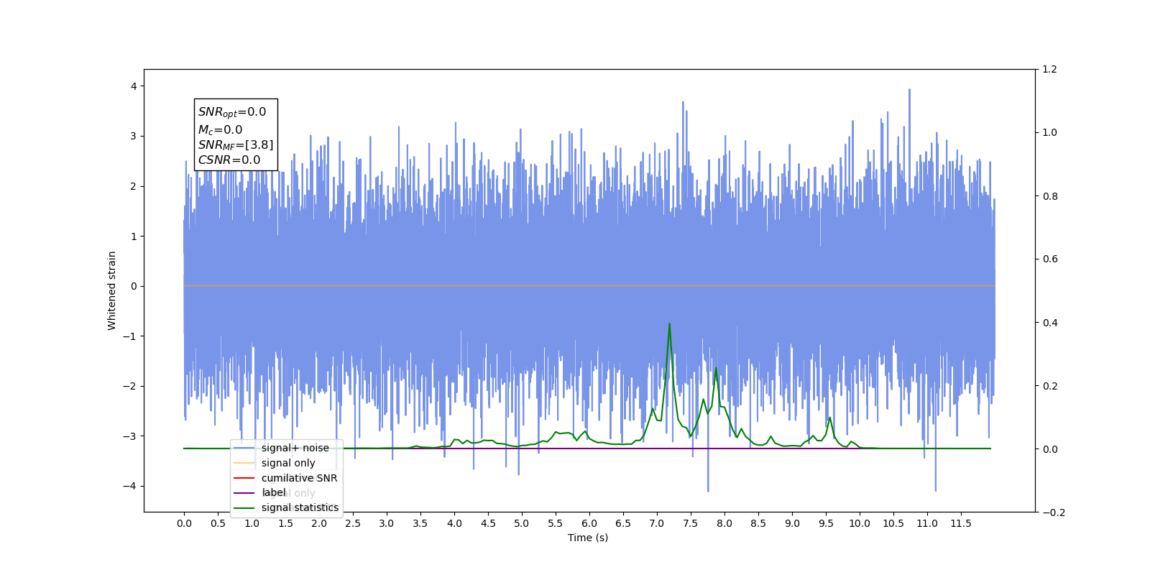
Task: Click the left axis tick label −4
Action: coord(130,486)
